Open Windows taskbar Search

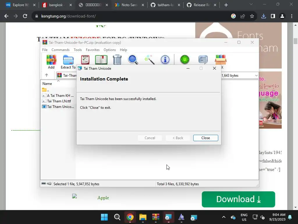pyautogui.click(x=117, y=217)
